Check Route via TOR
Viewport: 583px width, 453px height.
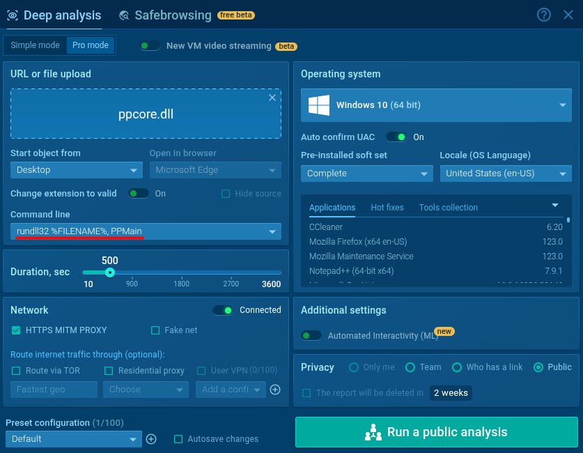click(16, 371)
